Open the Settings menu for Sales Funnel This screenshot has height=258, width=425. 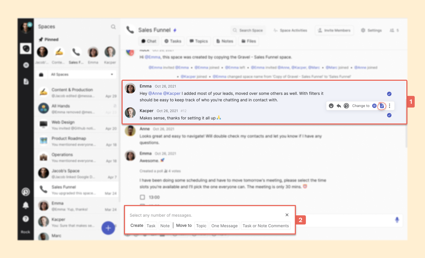371,30
